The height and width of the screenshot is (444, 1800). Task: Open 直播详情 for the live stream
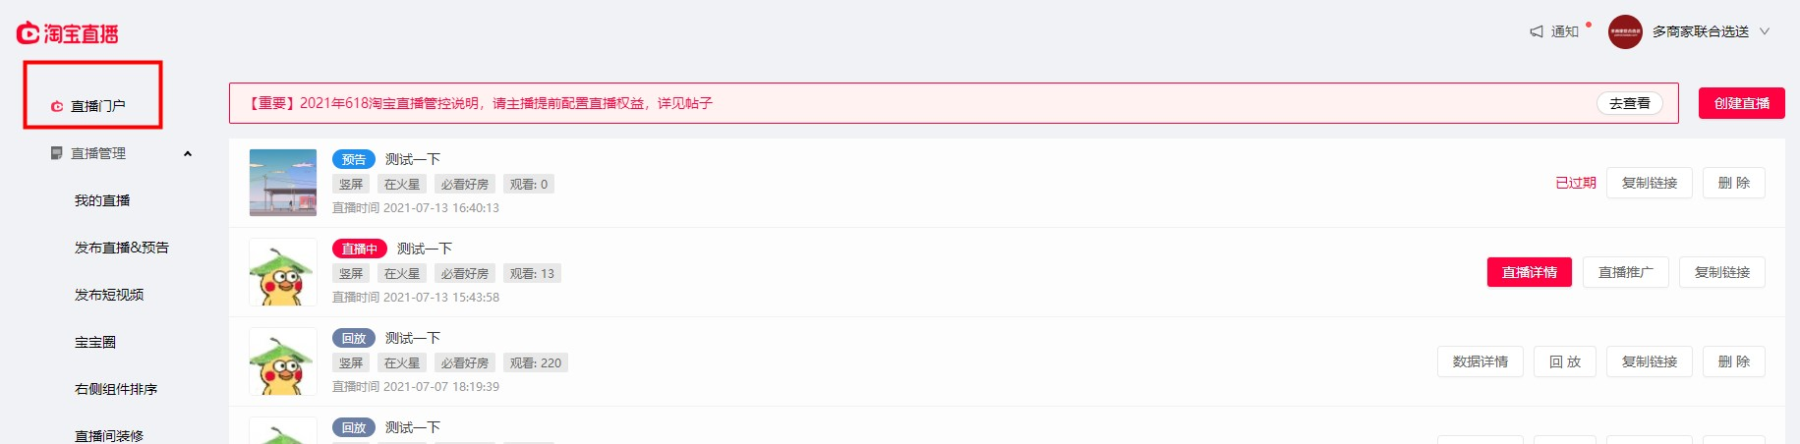coord(1530,272)
